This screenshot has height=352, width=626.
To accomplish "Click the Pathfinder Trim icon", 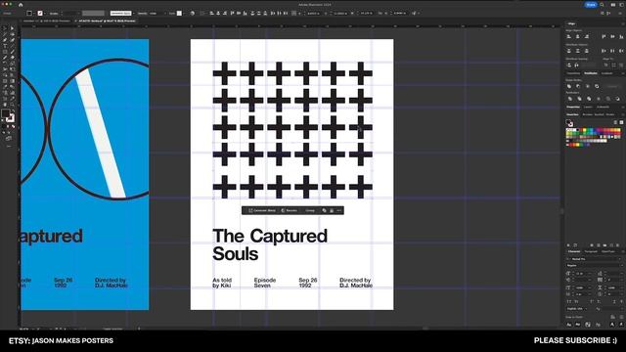I will click(x=579, y=99).
